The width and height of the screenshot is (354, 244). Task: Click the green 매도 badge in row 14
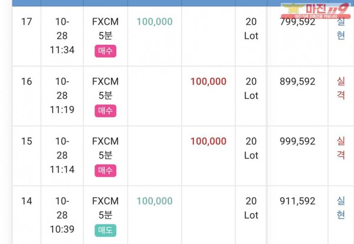tap(106, 230)
